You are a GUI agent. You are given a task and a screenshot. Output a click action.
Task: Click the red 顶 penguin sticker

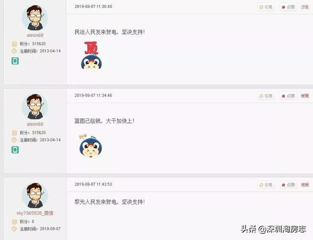click(91, 55)
